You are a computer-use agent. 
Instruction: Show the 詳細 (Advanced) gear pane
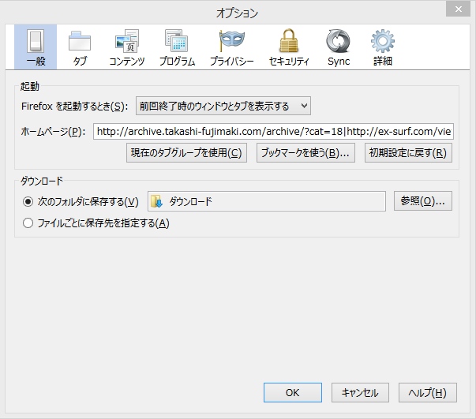[383, 47]
